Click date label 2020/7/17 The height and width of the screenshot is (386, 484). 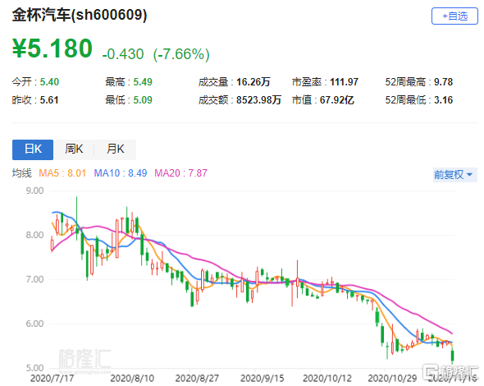53,379
